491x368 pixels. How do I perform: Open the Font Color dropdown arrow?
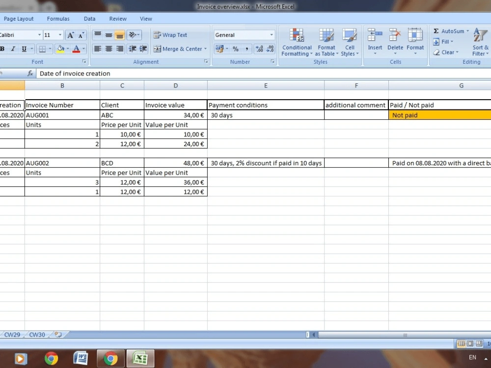(83, 49)
